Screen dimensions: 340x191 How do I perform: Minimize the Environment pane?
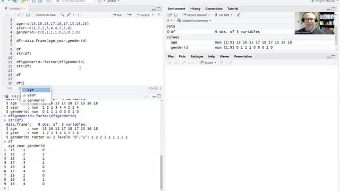(328, 9)
